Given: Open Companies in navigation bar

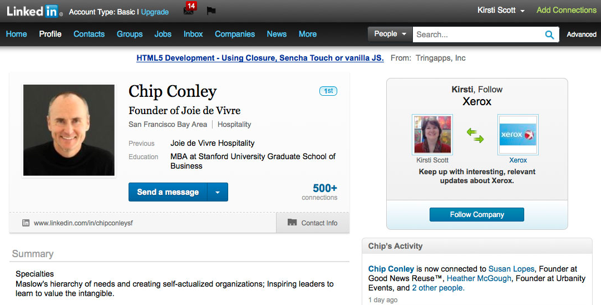Looking at the screenshot, I should (x=235, y=34).
